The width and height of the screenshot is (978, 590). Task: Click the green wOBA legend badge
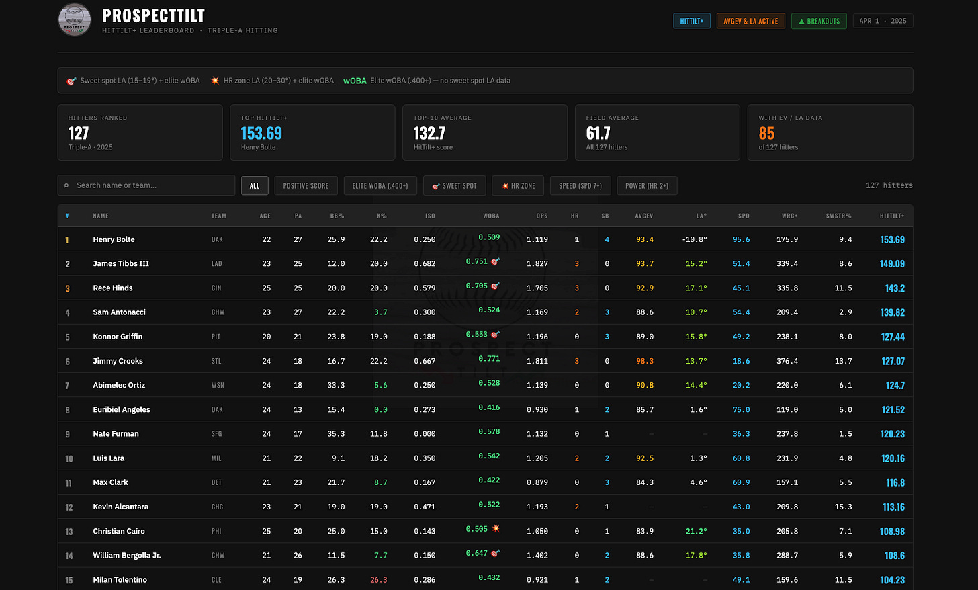click(355, 81)
